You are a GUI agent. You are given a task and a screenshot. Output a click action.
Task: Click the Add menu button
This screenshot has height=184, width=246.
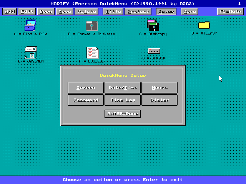pos(10,11)
